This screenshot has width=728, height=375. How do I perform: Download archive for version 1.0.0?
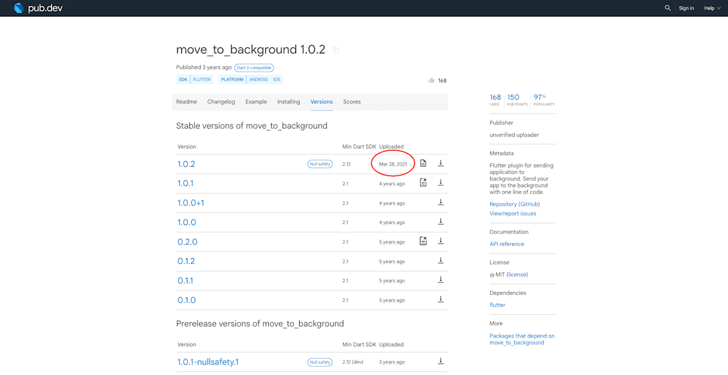click(x=441, y=221)
